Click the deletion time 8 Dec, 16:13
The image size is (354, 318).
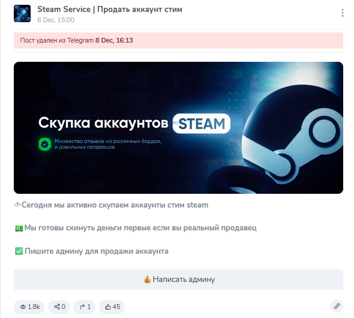[114, 40]
